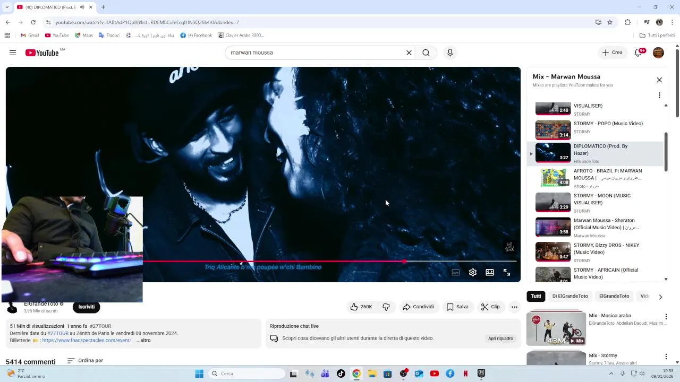680x382 pixels.
Task: Open more actions under the video
Action: pos(514,307)
